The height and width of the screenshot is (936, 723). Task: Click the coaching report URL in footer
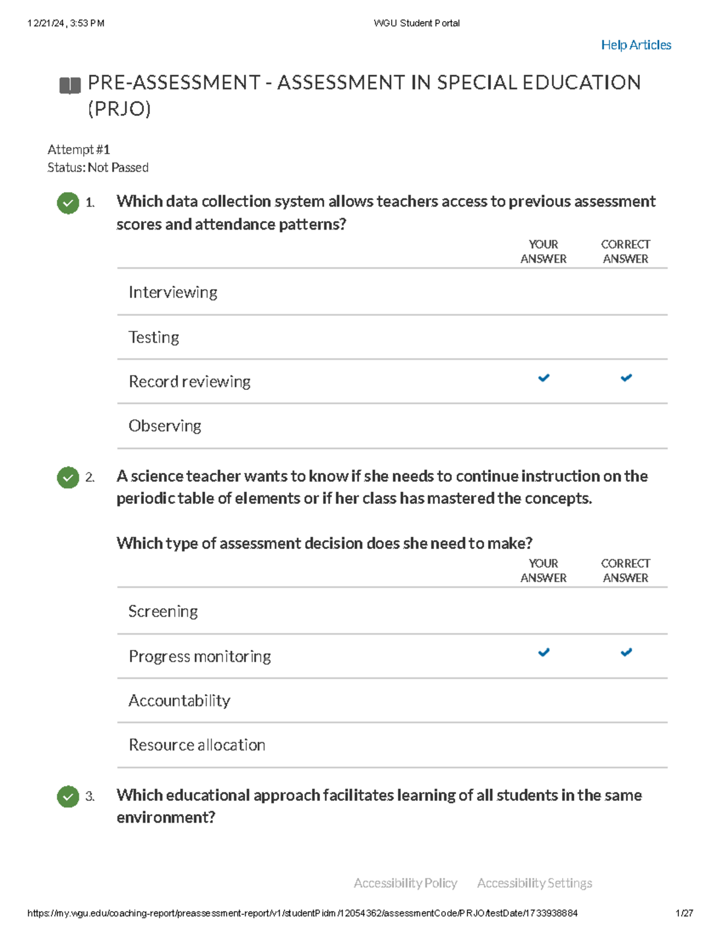[302, 913]
